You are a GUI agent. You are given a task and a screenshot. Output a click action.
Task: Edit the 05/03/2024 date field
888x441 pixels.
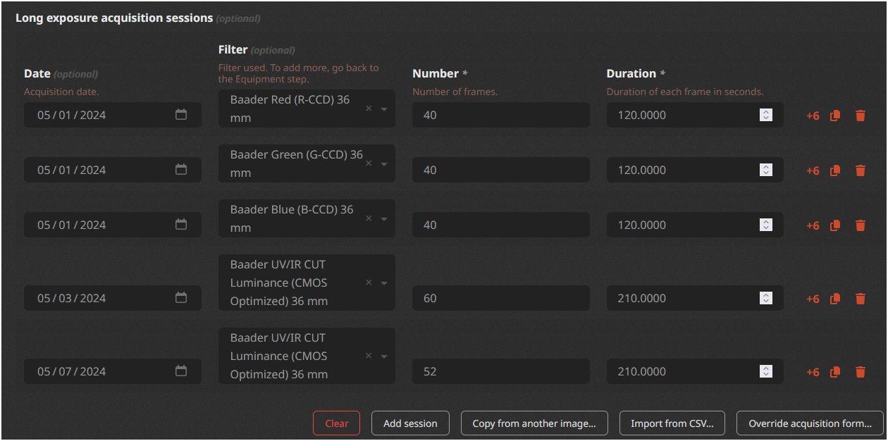[113, 298]
